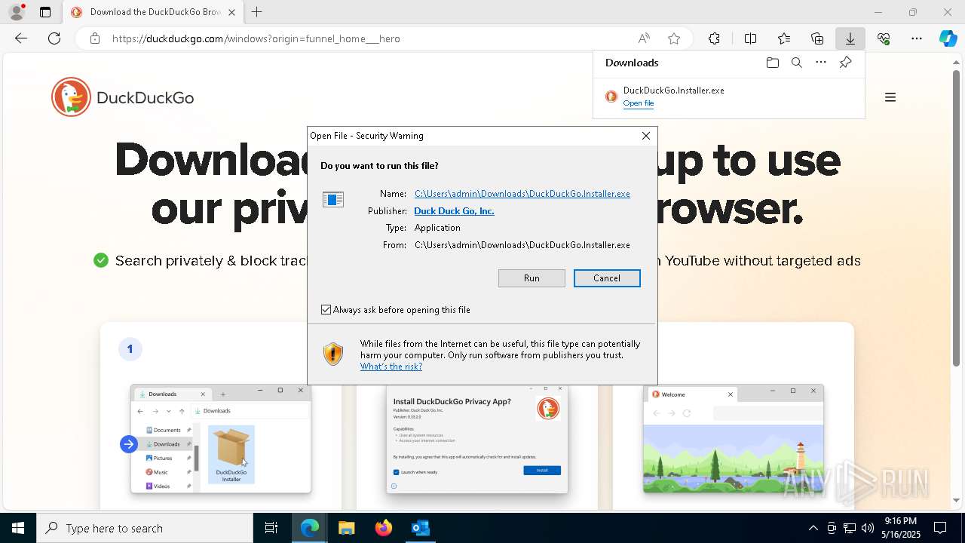
Task: View site information lock icon
Action: pos(95,38)
